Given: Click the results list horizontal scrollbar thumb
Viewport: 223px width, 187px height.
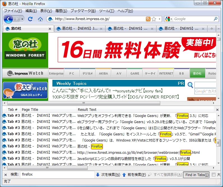Looking at the screenshot, I should point(47,168).
